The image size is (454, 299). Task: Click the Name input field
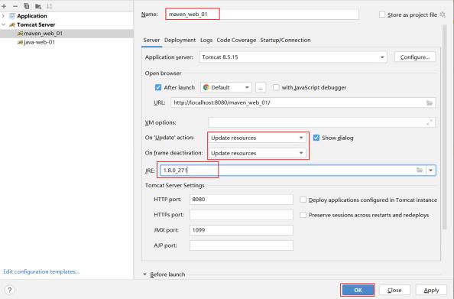pyautogui.click(x=262, y=15)
